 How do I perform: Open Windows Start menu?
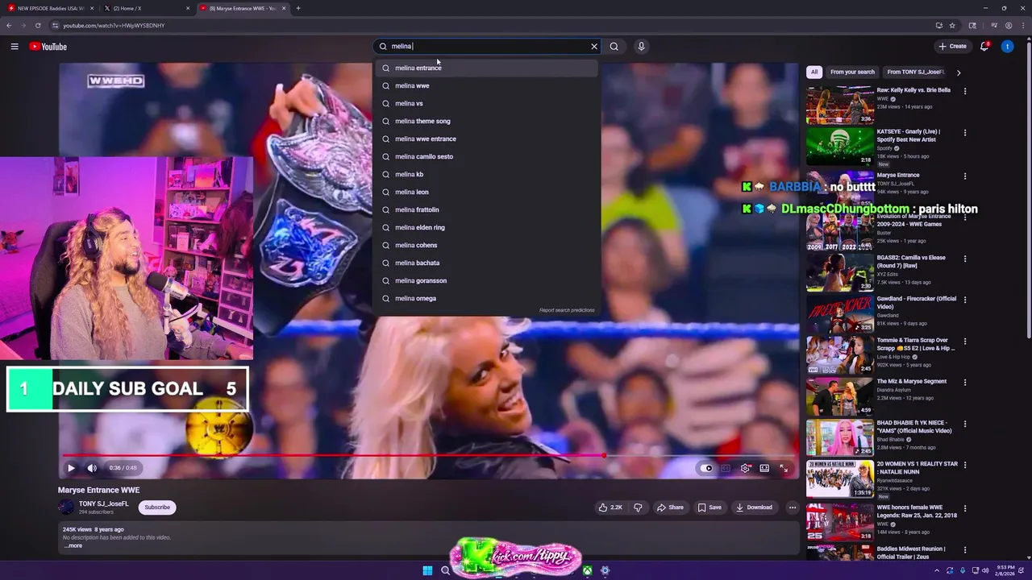tap(427, 570)
